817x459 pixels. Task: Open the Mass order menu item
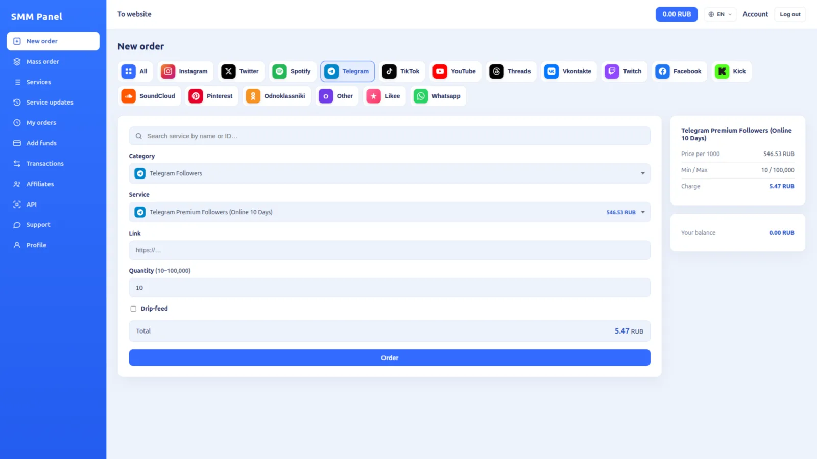pos(53,62)
